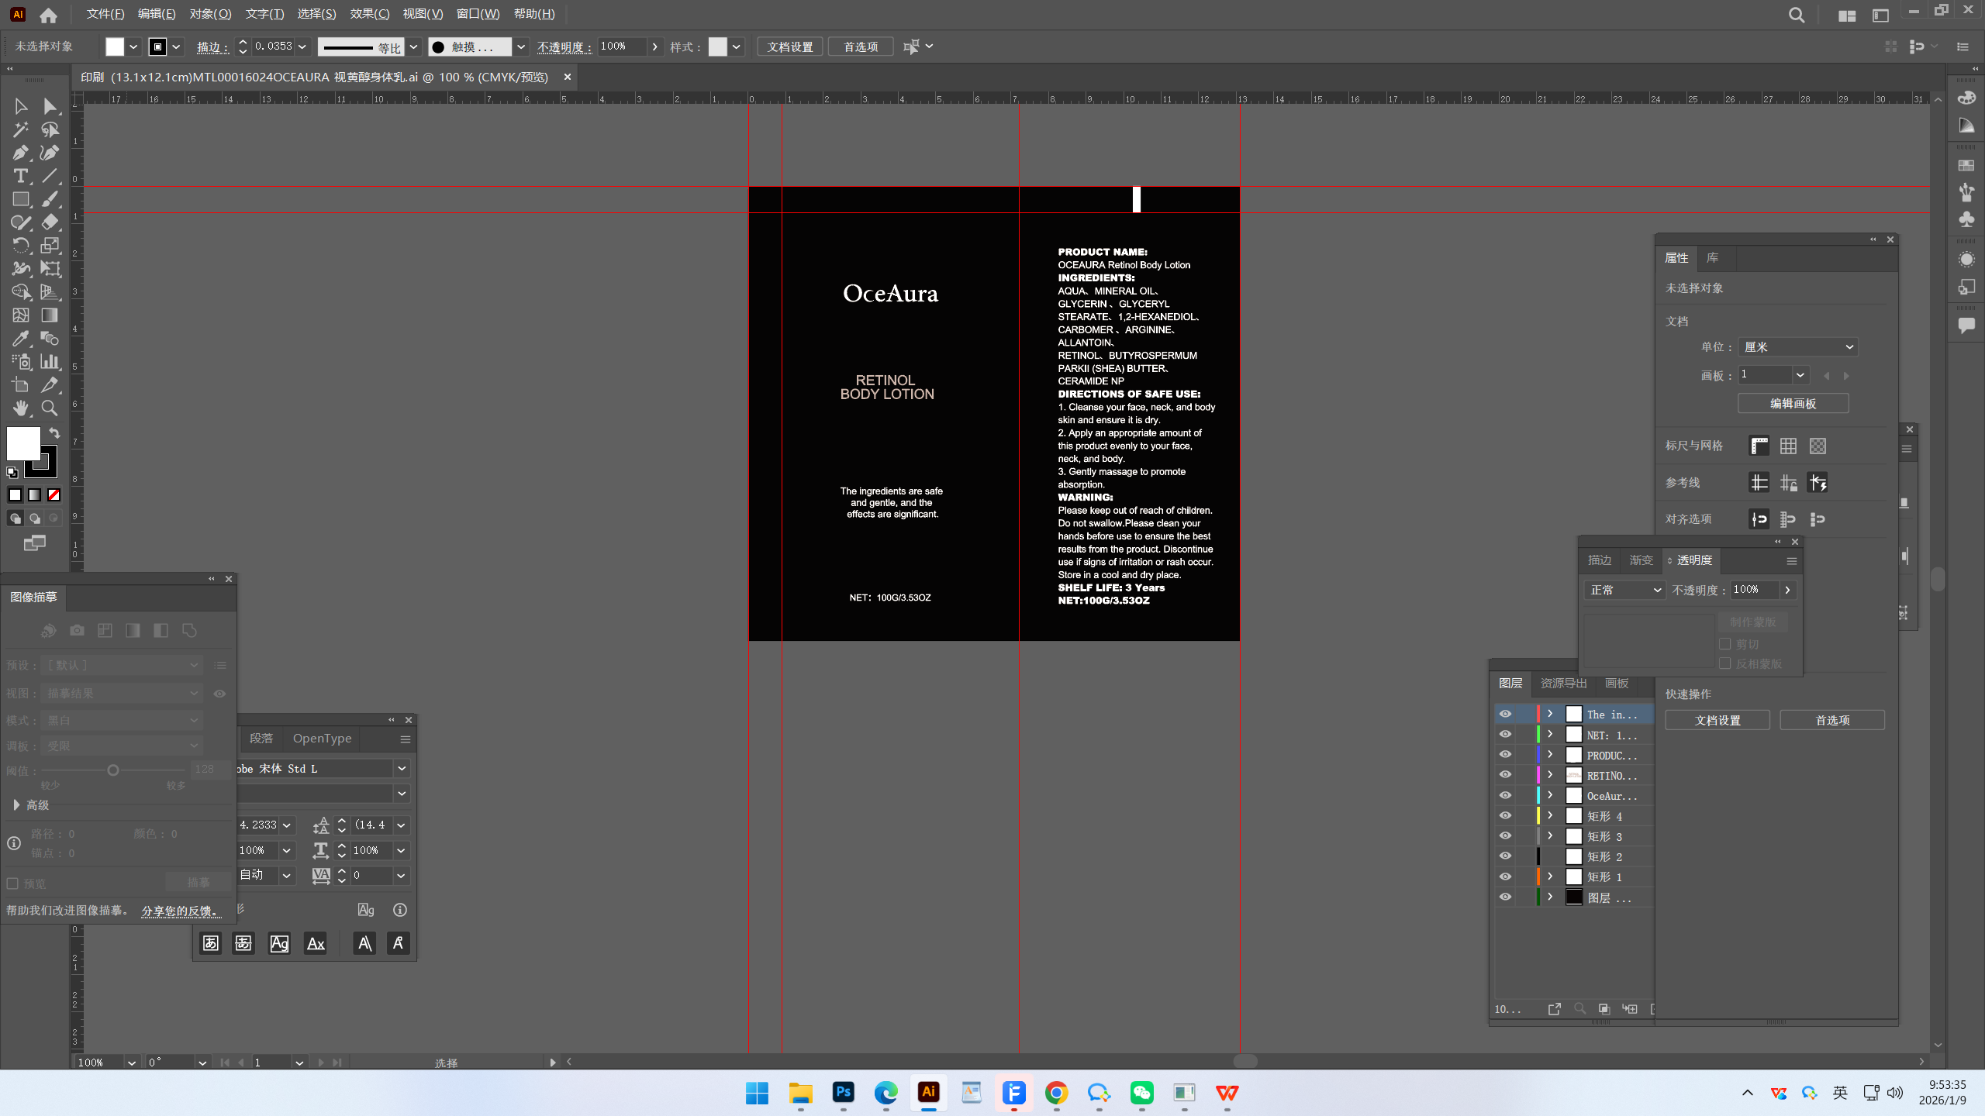Toggle visibility of layer 矩形 1
This screenshot has width=1985, height=1116.
1505,877
